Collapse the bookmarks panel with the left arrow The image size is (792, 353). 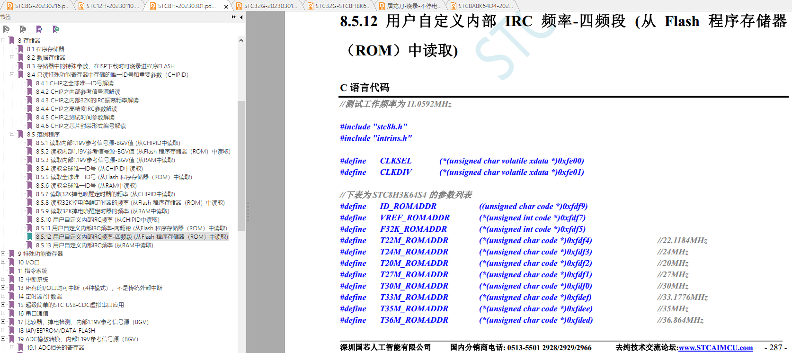tap(241, 17)
